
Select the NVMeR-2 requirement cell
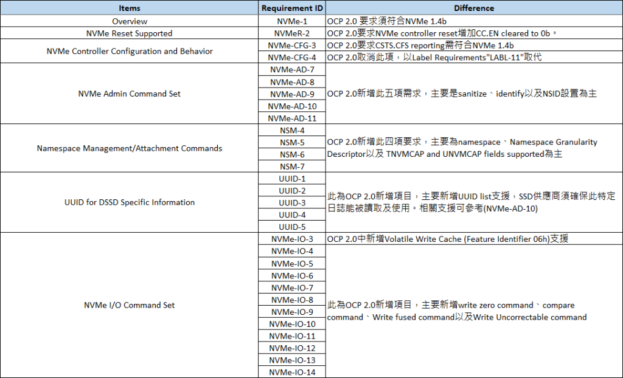click(292, 33)
